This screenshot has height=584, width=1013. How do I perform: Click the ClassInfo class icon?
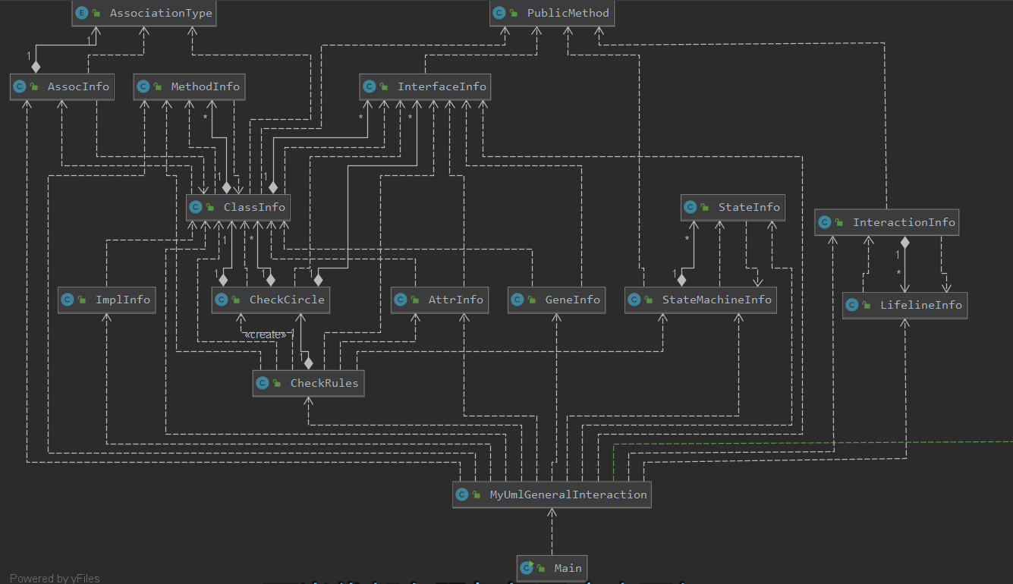click(197, 207)
